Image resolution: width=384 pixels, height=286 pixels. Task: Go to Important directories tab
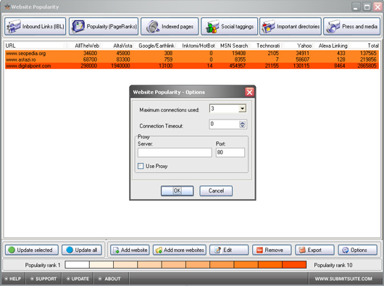291,26
